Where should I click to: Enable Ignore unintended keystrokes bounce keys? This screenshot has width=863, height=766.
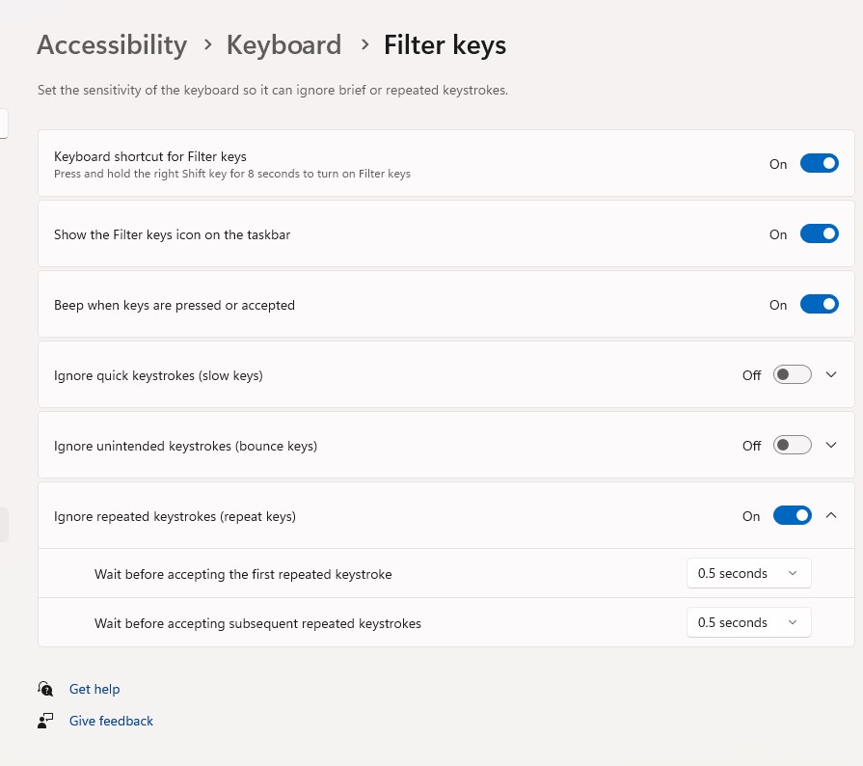coord(792,446)
